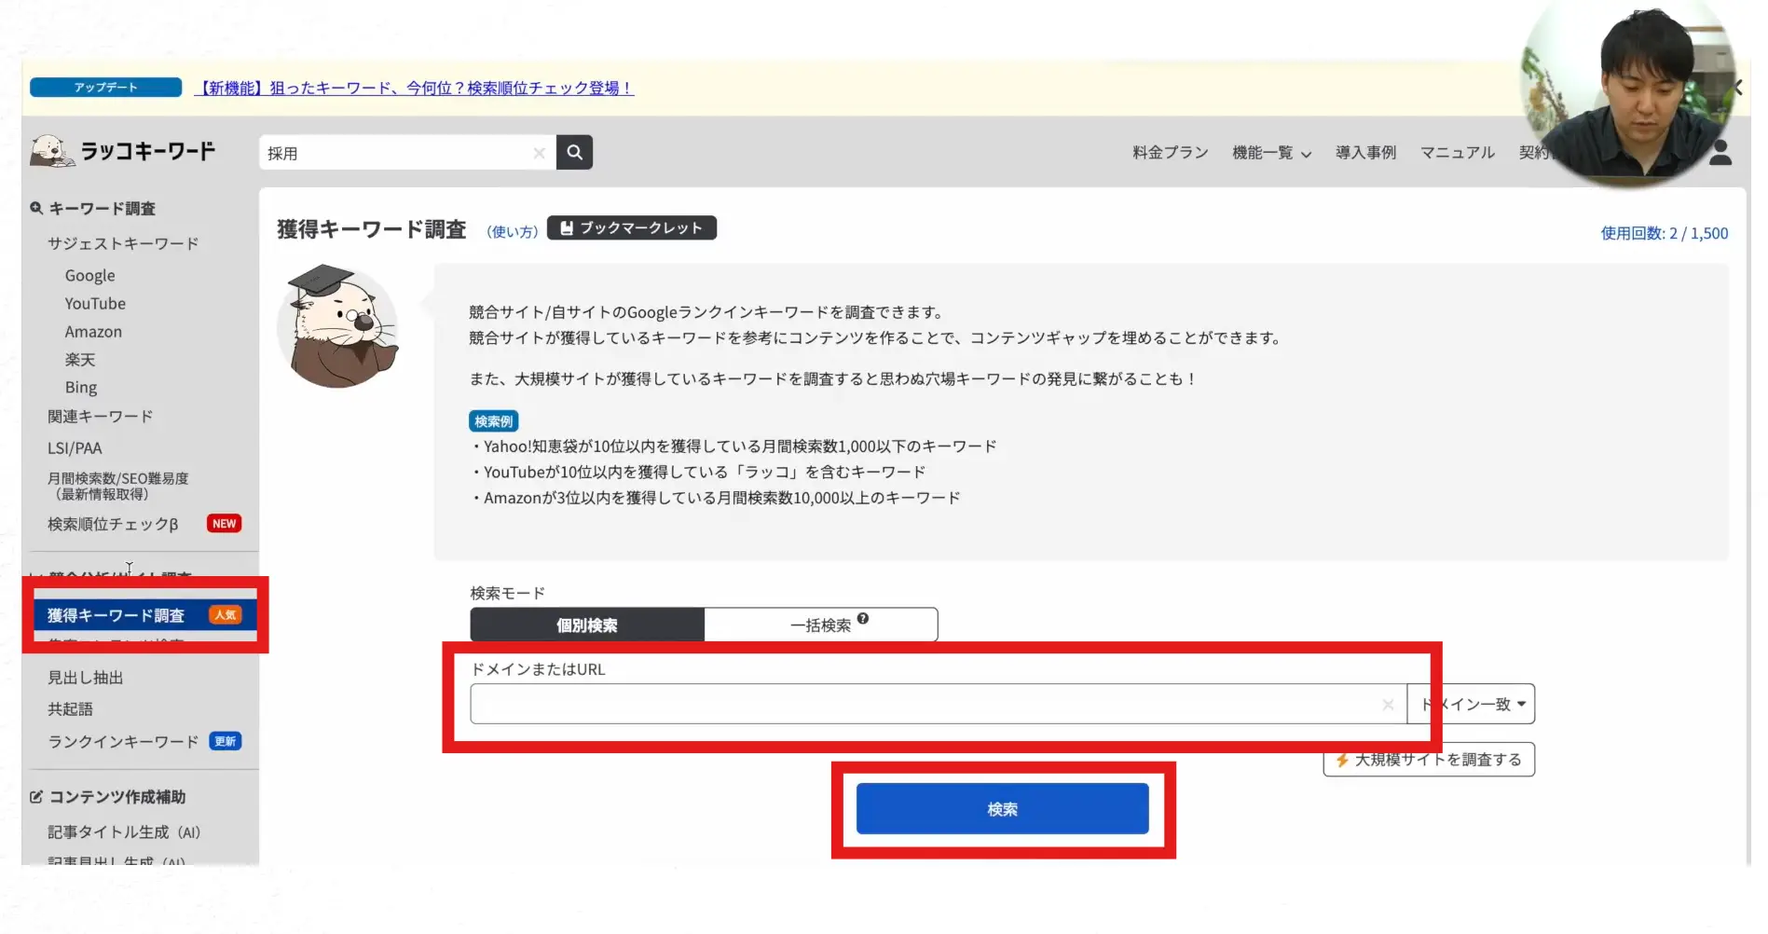
Task: Expand the 機能一覧 menu
Action: [1270, 153]
